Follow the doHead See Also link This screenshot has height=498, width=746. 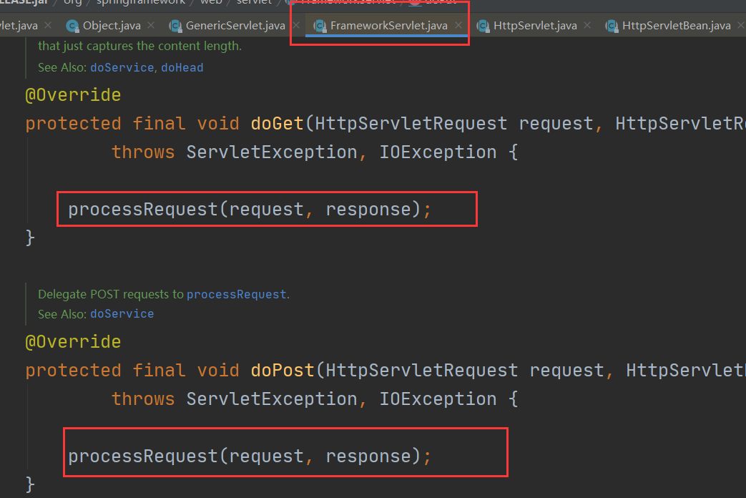point(182,67)
